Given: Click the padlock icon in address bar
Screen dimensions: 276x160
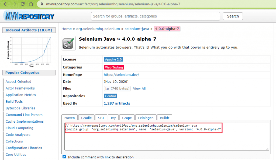Looking at the screenshot, I should [x=41, y=4].
